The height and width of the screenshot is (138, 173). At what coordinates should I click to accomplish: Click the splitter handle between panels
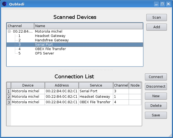tap(86, 70)
